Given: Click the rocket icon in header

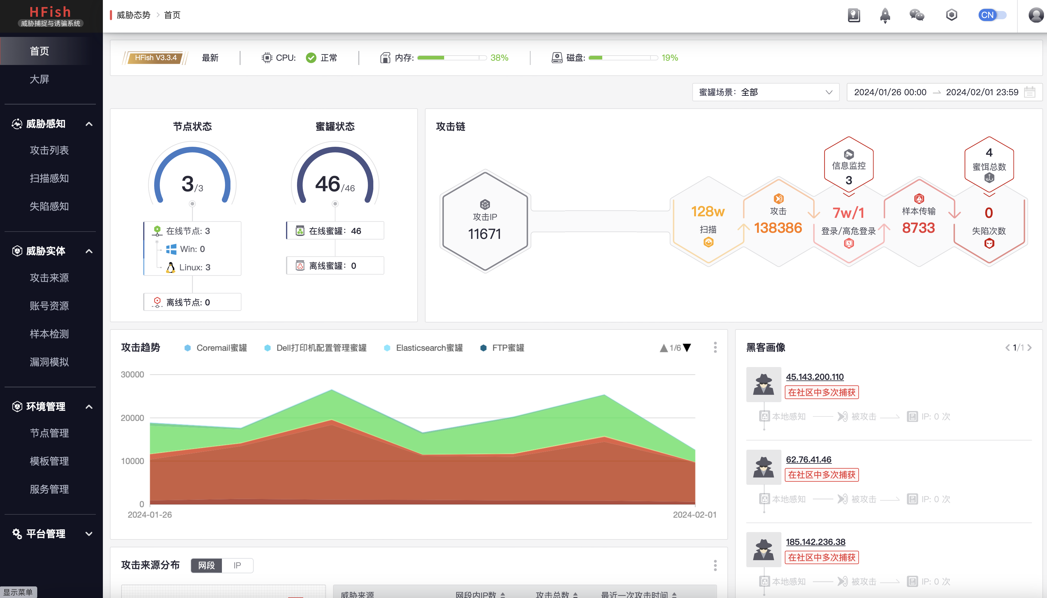Looking at the screenshot, I should (x=885, y=16).
